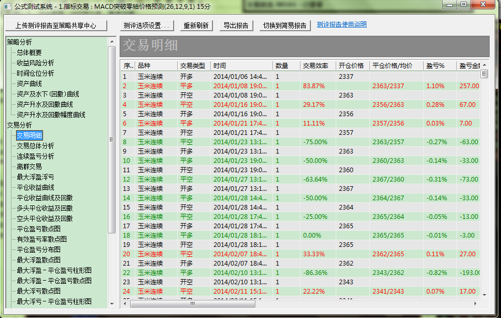Open 连续盈亏分析 from the sidebar
501x318 pixels.
[x=35, y=156]
